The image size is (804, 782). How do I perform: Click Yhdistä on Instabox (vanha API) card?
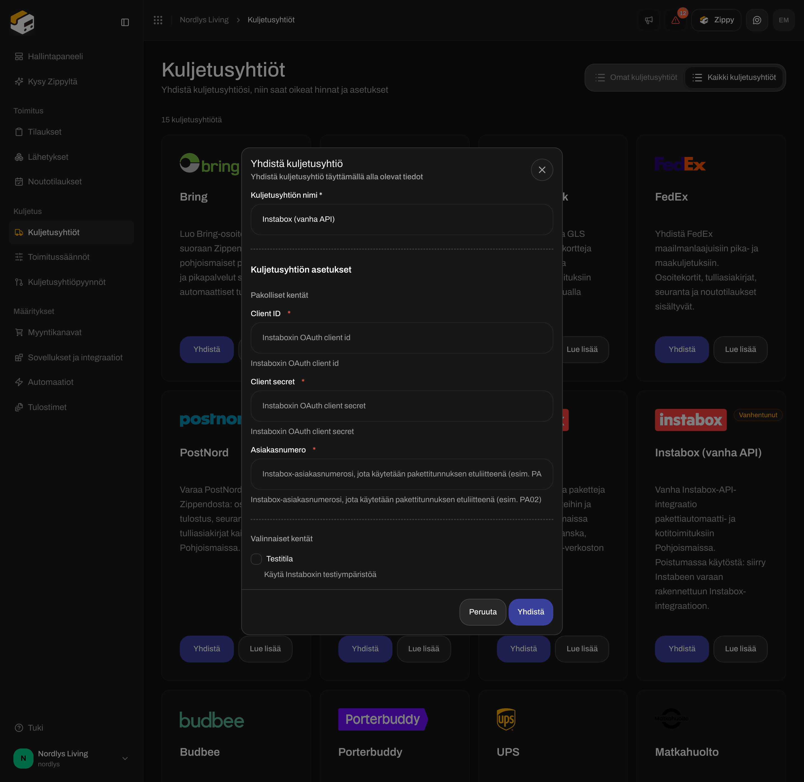click(682, 649)
